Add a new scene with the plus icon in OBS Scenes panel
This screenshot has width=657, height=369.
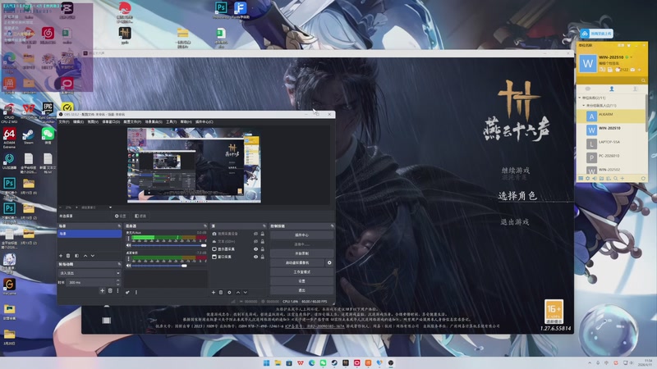pos(61,256)
